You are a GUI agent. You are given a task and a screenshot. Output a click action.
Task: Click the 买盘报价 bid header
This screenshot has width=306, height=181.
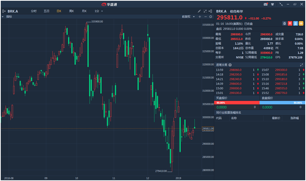pyautogui.click(x=221, y=98)
